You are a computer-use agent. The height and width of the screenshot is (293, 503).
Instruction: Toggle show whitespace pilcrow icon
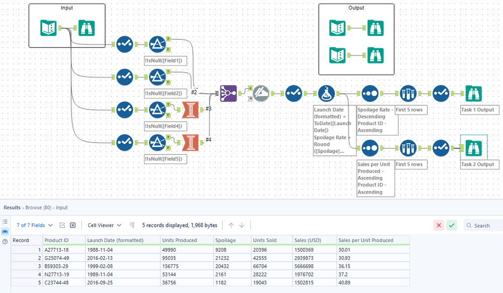pos(132,225)
